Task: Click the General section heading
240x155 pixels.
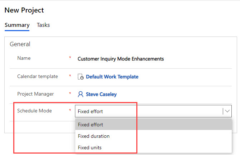Action: point(20,44)
